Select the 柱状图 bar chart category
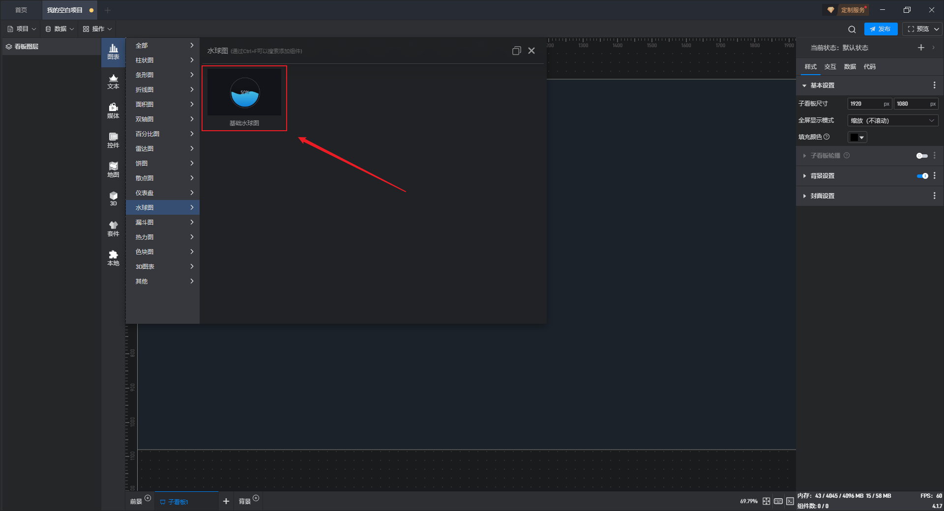 coord(163,60)
